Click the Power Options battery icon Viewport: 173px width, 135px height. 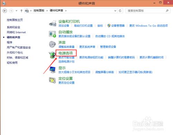pyautogui.click(x=52, y=55)
